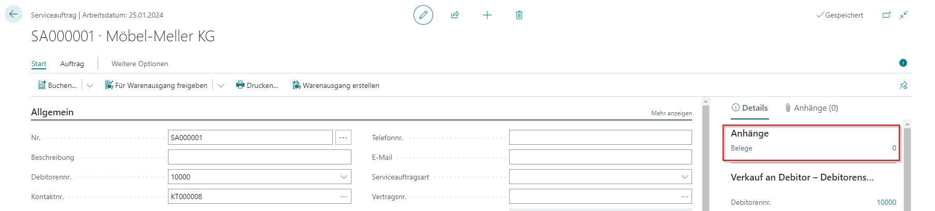The image size is (935, 211).
Task: Click the share icon
Action: coord(455,15)
